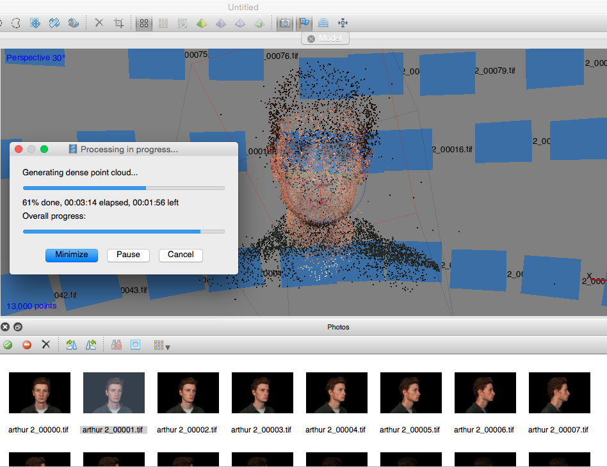The height and width of the screenshot is (467, 607).
Task: Toggle Show Masks in Photos toolbar
Action: click(136, 345)
